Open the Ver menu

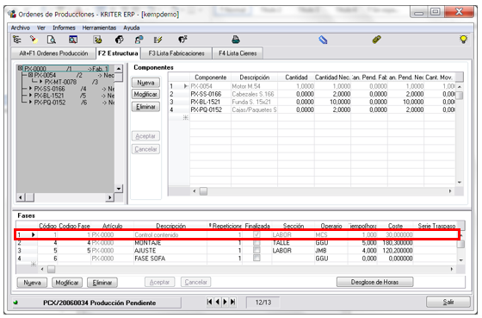point(41,28)
